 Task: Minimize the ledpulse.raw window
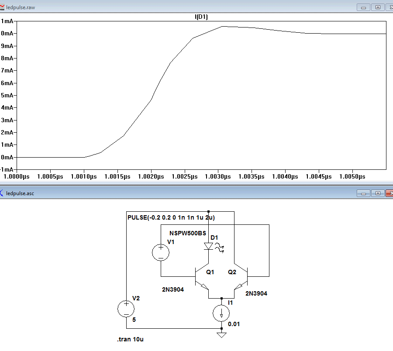pyautogui.click(x=363, y=7)
